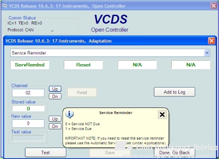Click Done, Go Back button
This screenshot has height=159, width=219.
coord(175,153)
